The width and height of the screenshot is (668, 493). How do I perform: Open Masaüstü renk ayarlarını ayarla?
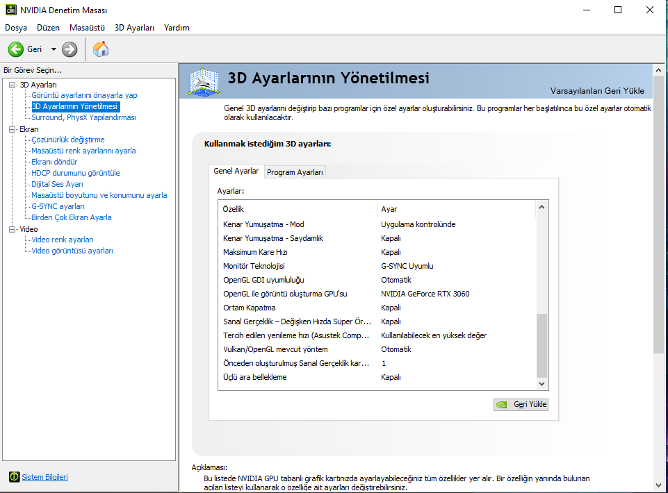click(83, 151)
